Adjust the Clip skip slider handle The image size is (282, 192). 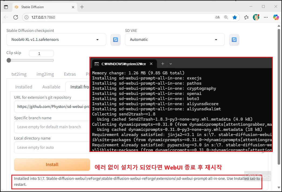click(9, 60)
